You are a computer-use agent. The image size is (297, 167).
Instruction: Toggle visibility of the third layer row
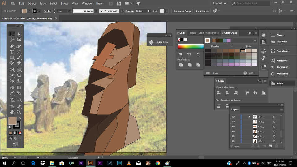233,126
